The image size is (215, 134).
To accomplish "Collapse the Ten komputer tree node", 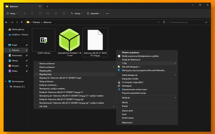I will pos(6,82).
